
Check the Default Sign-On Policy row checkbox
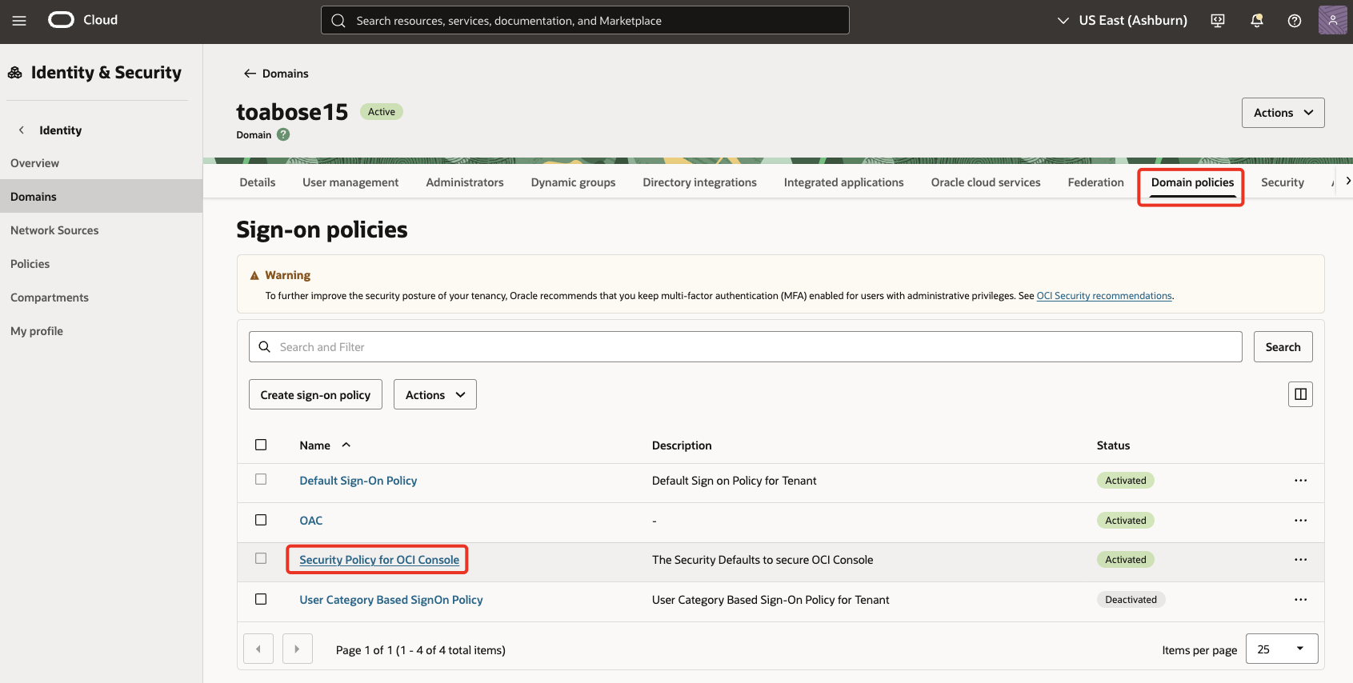tap(261, 479)
